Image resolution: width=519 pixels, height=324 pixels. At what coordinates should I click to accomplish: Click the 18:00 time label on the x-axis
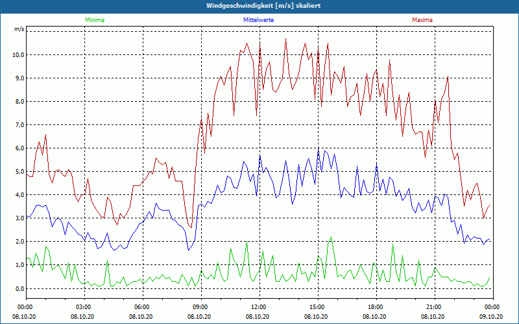[x=376, y=307]
